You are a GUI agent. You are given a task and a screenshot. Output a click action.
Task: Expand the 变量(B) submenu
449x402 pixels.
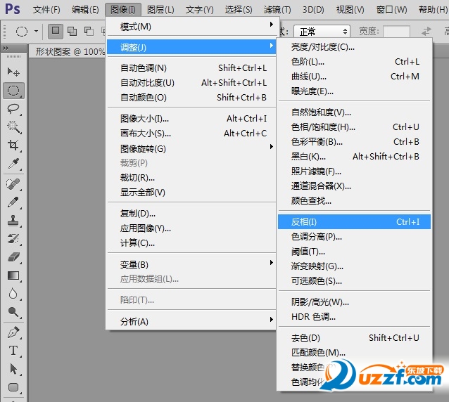(191, 264)
